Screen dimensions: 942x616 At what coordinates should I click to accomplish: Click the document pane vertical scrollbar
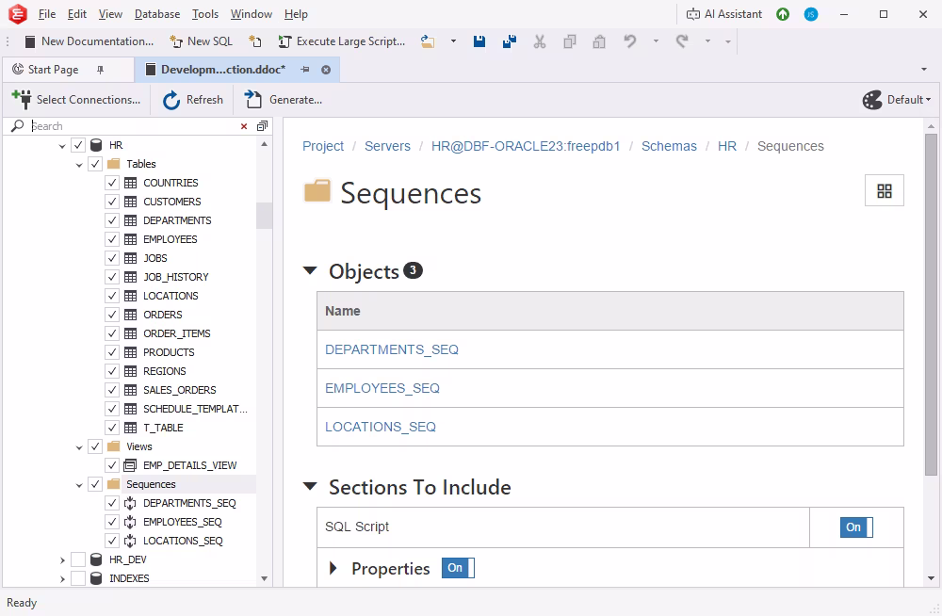click(x=931, y=303)
